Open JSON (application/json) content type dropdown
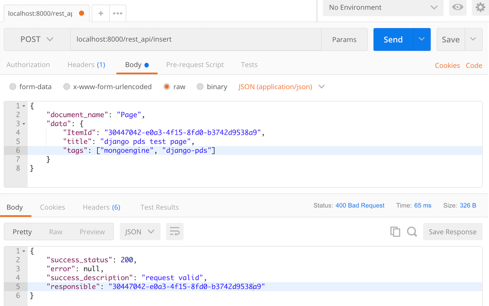Image resolution: width=489 pixels, height=306 pixels. point(281,87)
